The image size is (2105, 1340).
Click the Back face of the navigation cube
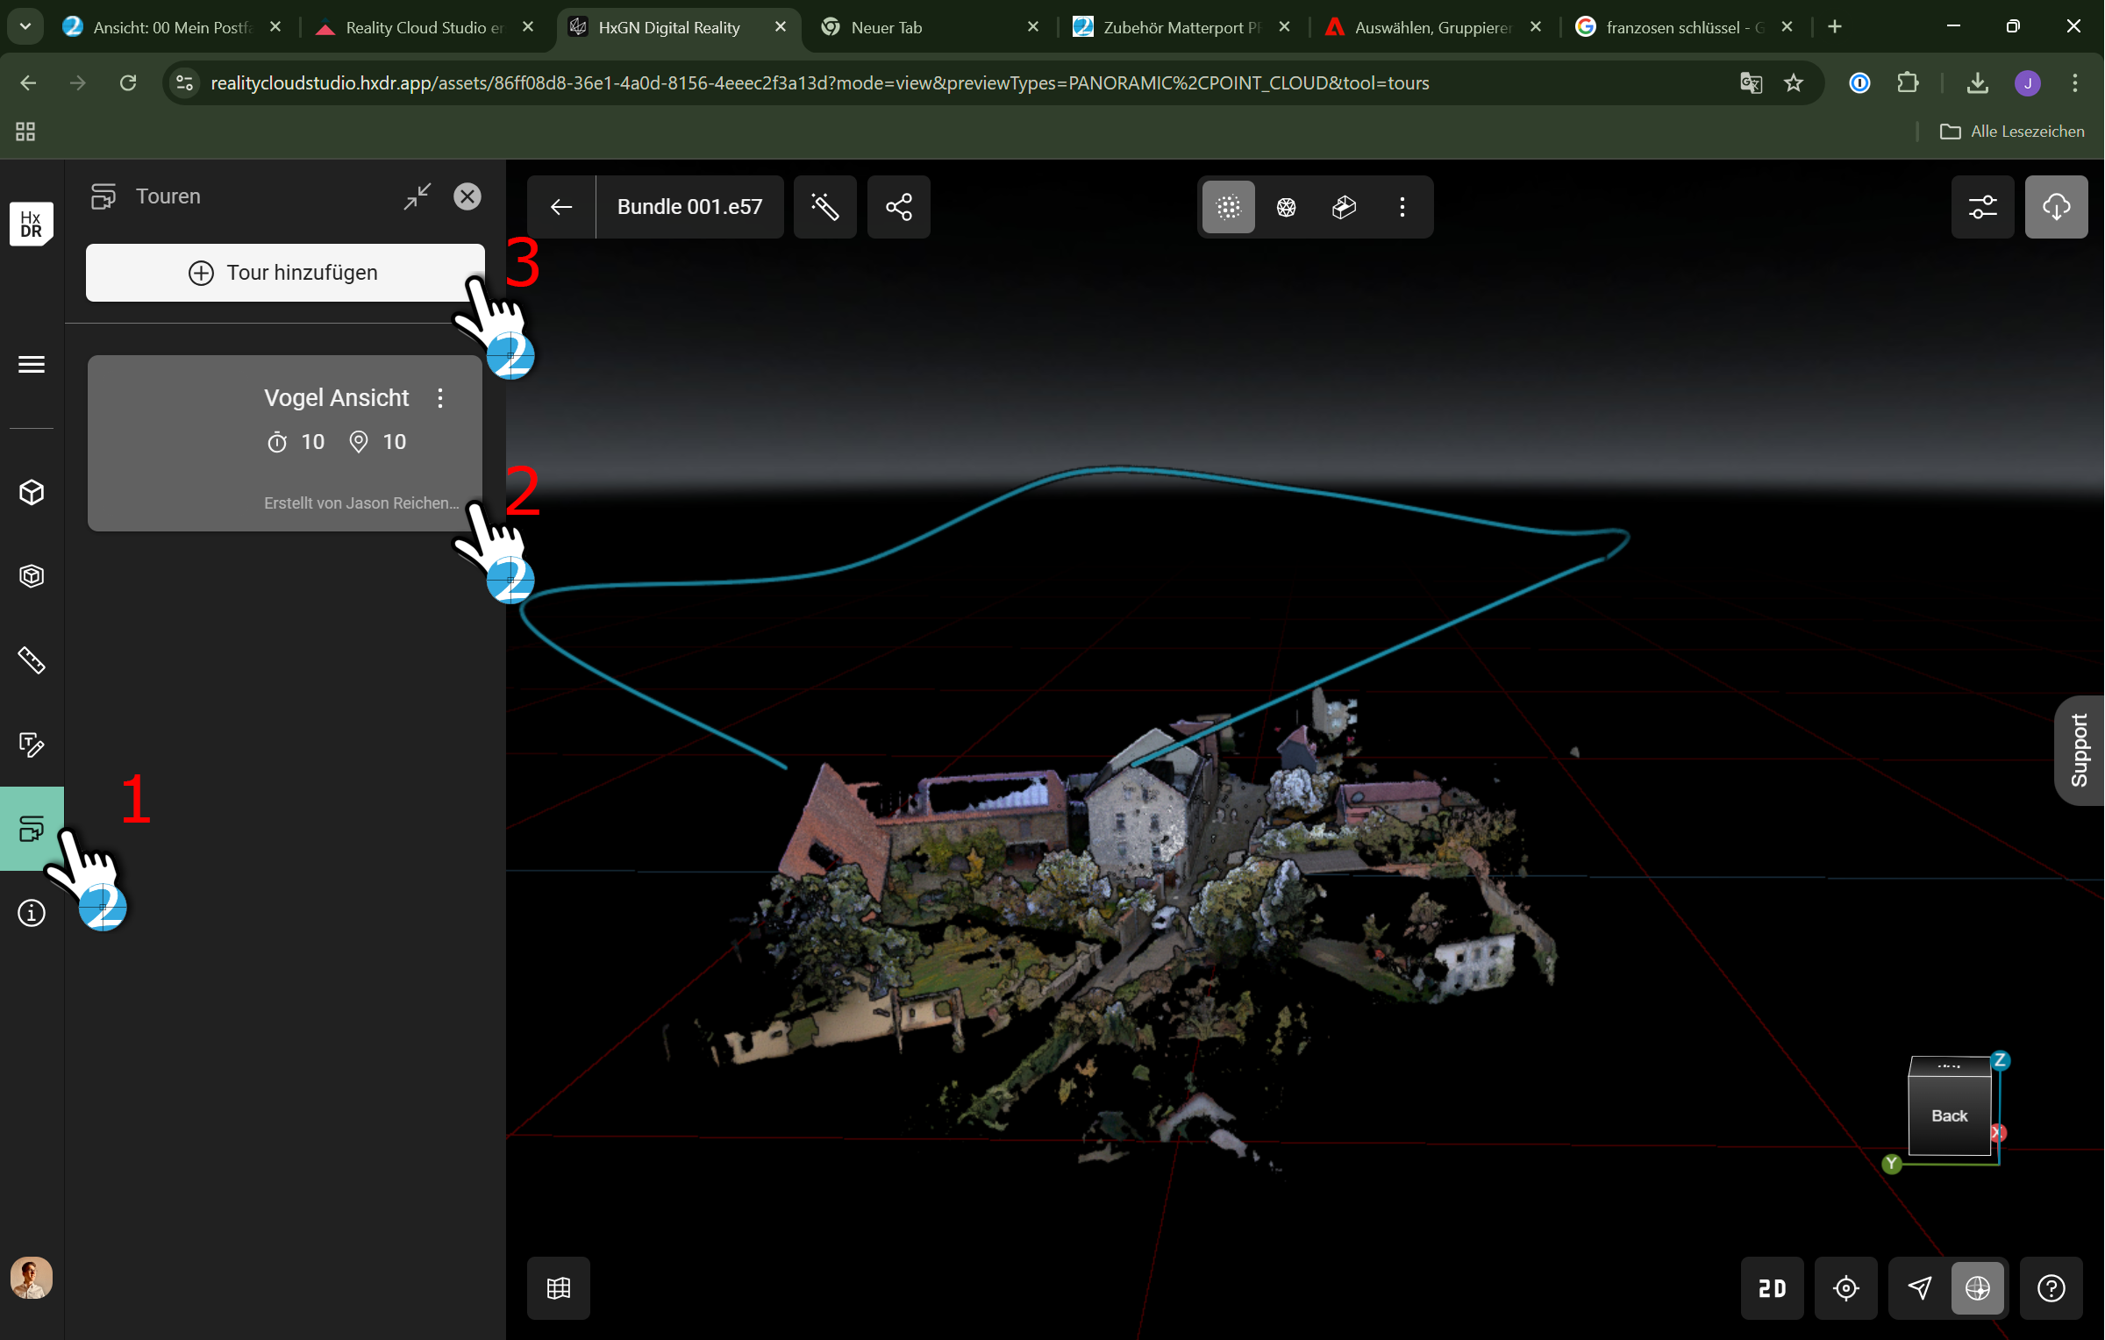point(1950,1115)
